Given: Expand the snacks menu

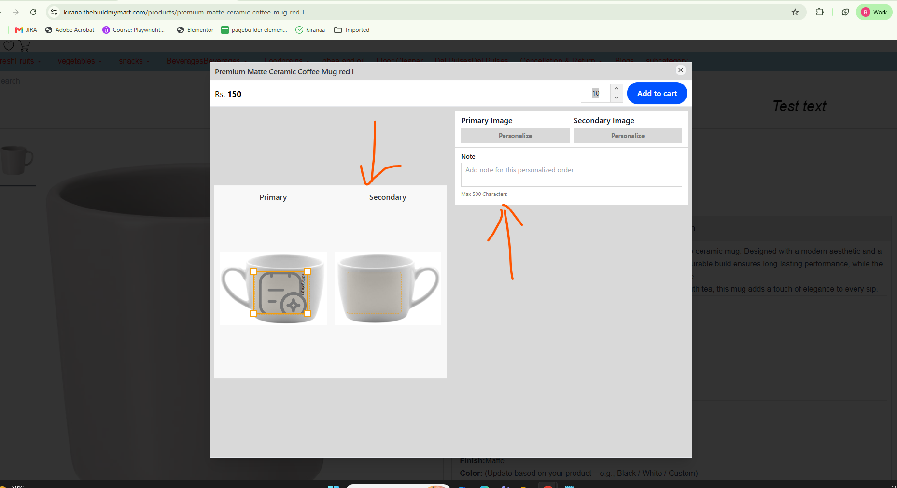Looking at the screenshot, I should [x=134, y=61].
